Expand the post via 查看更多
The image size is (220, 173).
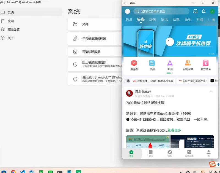pyautogui.click(x=174, y=130)
